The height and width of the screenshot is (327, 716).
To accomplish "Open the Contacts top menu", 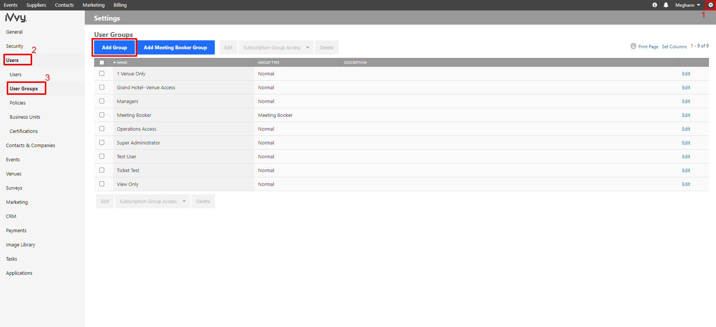I will click(x=64, y=5).
